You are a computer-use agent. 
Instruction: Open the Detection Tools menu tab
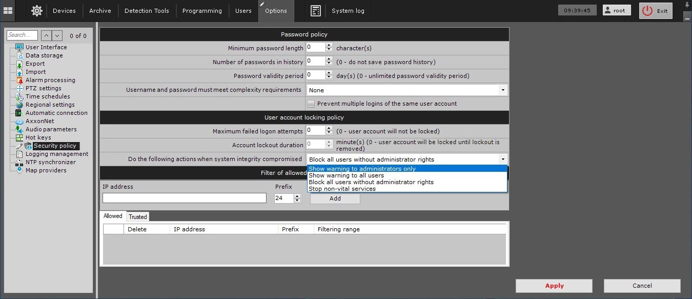pyautogui.click(x=147, y=11)
